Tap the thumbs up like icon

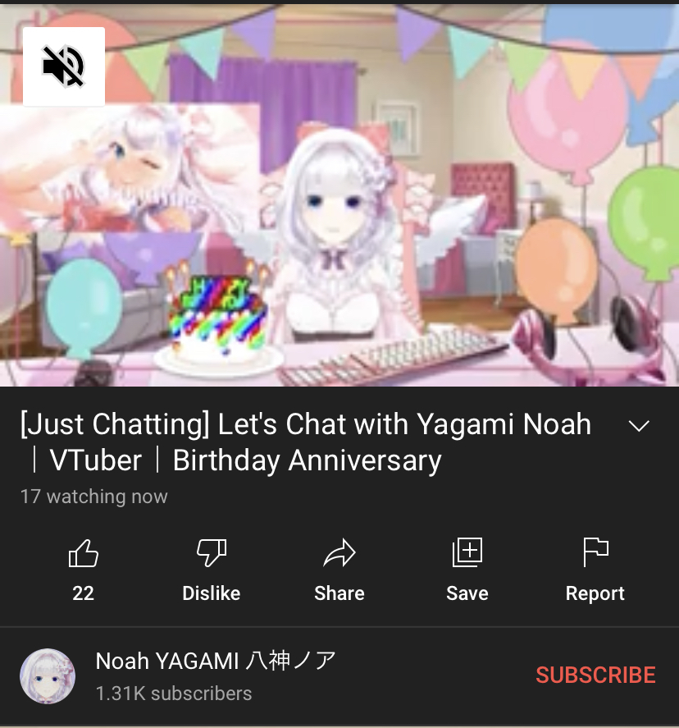[x=84, y=553]
